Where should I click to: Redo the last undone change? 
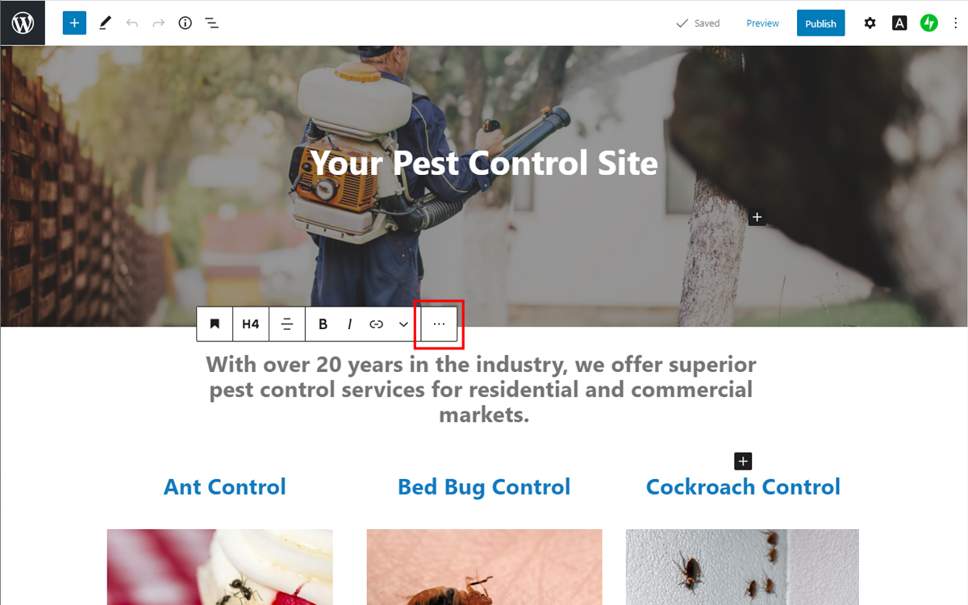[159, 23]
